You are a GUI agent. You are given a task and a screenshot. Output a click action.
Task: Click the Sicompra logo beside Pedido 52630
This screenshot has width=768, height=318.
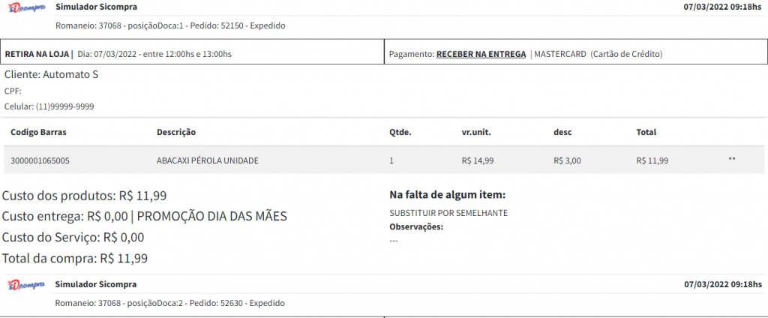(x=27, y=286)
